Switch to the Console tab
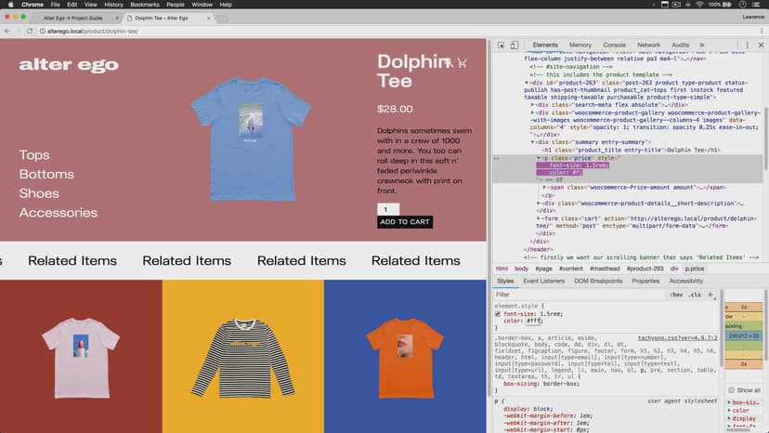Screen dimensions: 769x433 (614, 45)
